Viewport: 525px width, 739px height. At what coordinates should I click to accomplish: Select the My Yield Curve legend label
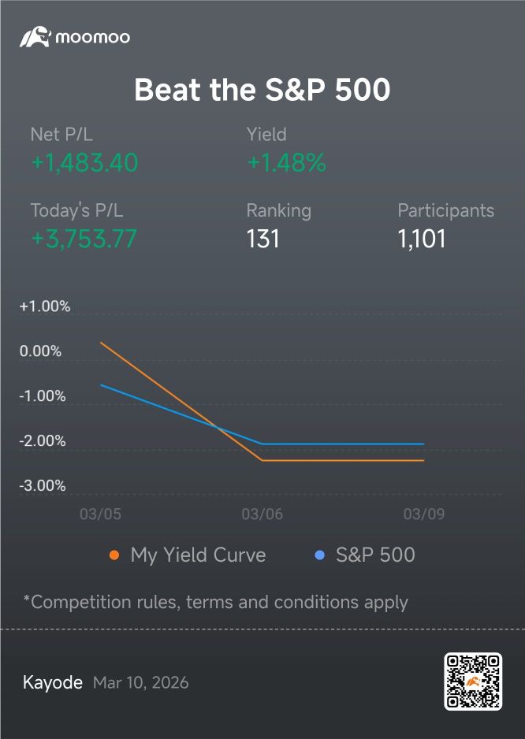click(198, 555)
